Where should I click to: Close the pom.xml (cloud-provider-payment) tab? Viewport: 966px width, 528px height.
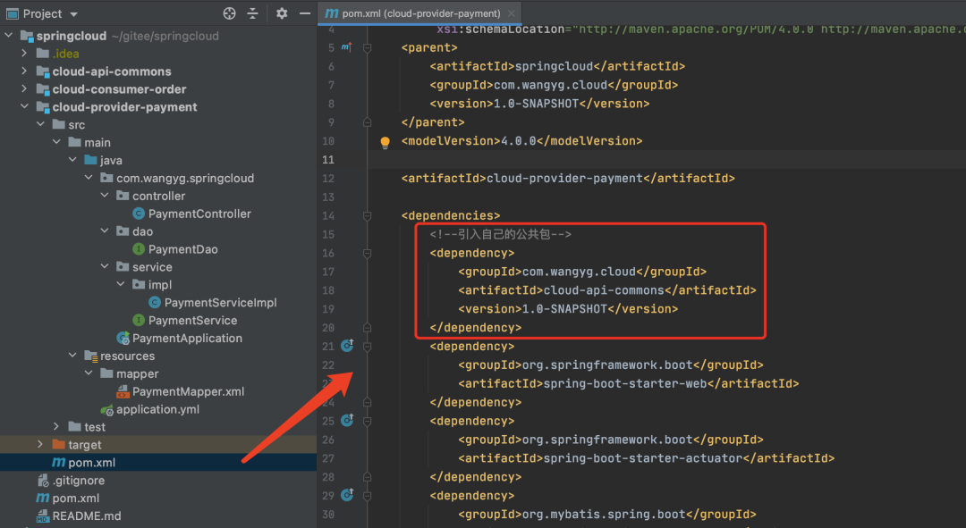point(512,13)
